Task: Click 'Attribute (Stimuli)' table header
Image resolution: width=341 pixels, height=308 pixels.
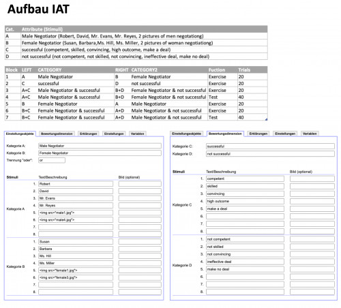Action: coord(42,29)
